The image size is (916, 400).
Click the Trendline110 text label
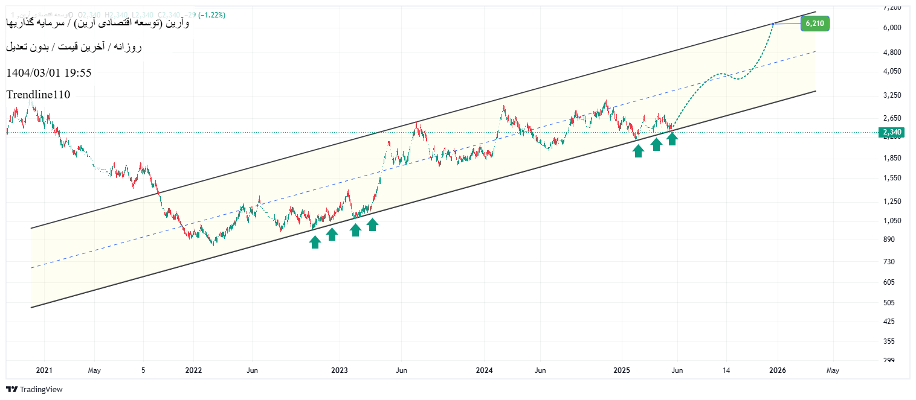(38, 95)
